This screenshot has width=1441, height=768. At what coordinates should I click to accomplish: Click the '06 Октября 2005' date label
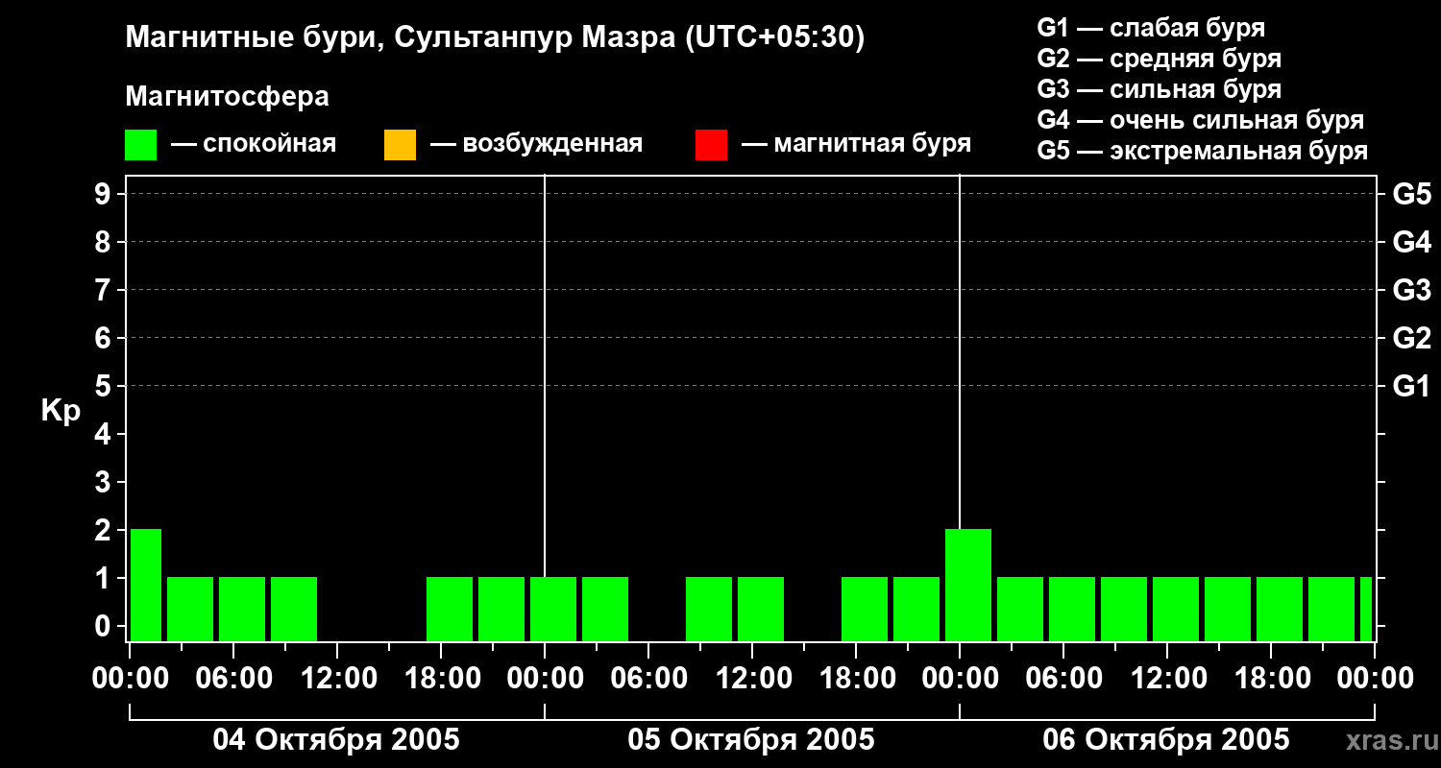[1166, 740]
